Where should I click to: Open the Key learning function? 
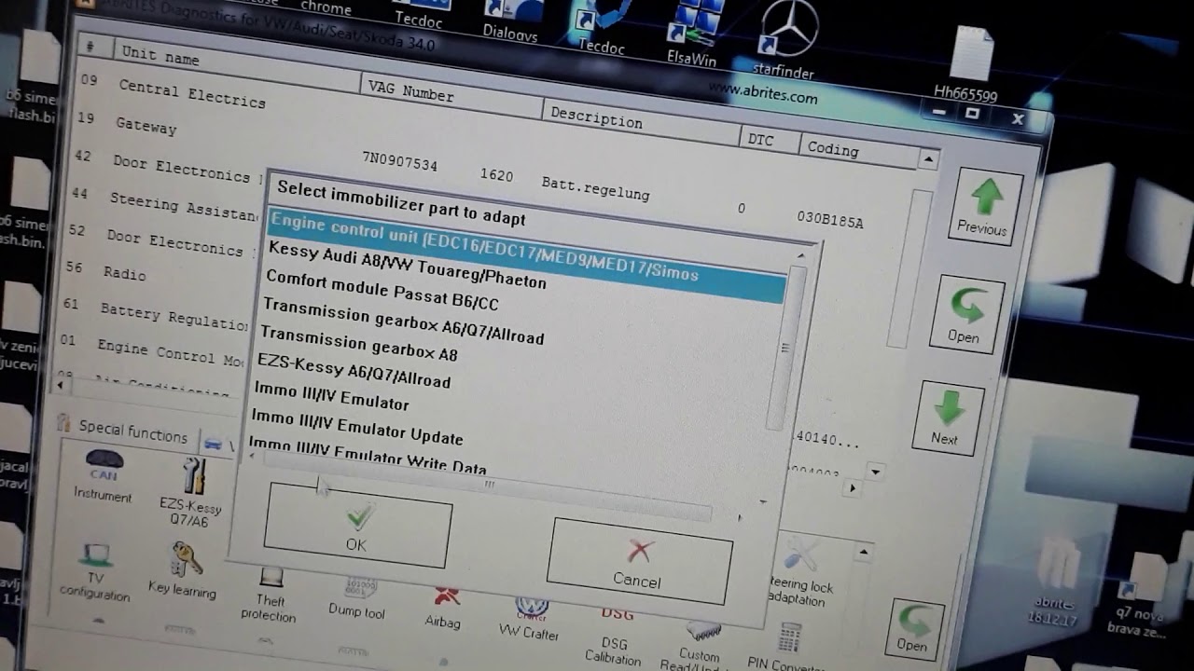tap(183, 570)
